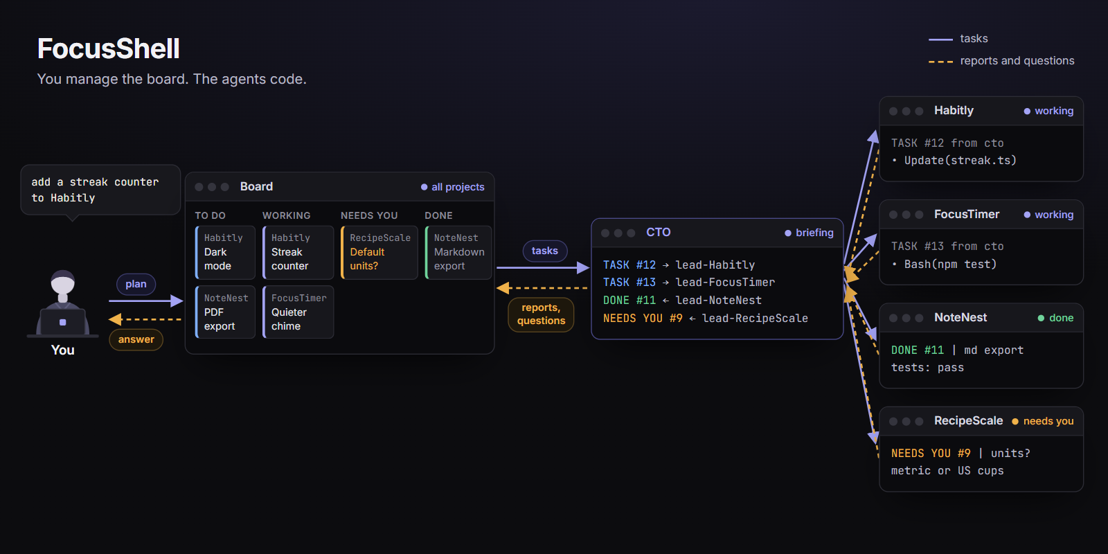Click the line DONE #11 ← lead-NoteNest

682,301
